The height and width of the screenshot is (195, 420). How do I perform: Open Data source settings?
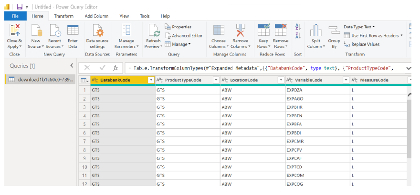97,31
